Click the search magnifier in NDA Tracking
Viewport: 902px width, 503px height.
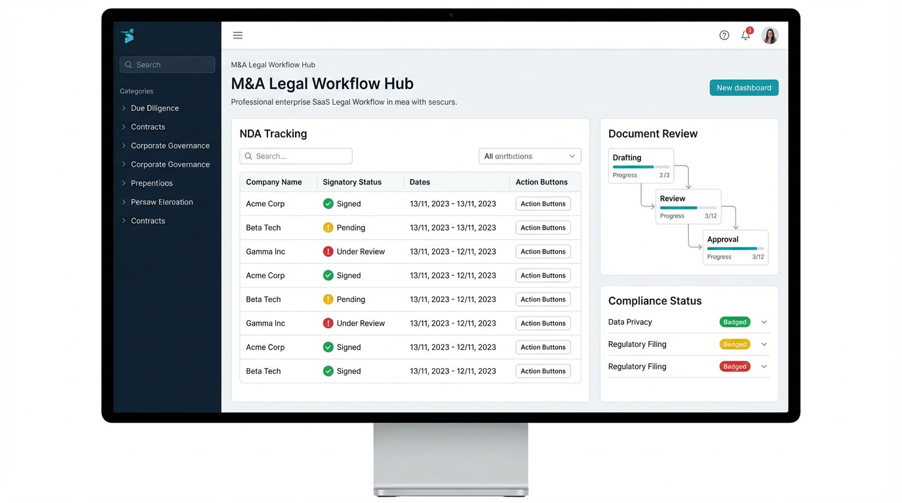(x=248, y=156)
